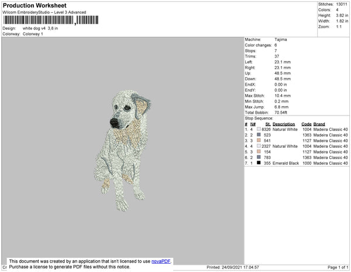Click the Stitches value '13011'
Screen dimensions: 351x272
[x=342, y=4]
